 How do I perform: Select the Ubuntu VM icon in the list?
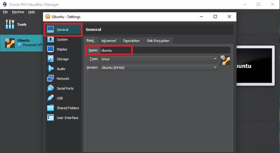coord(10,43)
